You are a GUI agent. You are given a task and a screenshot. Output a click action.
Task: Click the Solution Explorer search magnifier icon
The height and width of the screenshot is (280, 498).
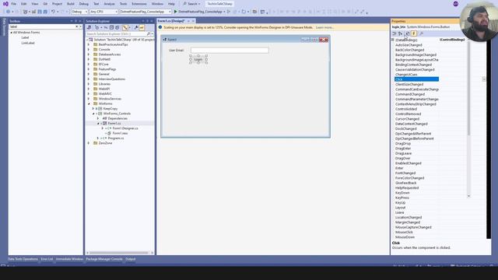coord(149,33)
